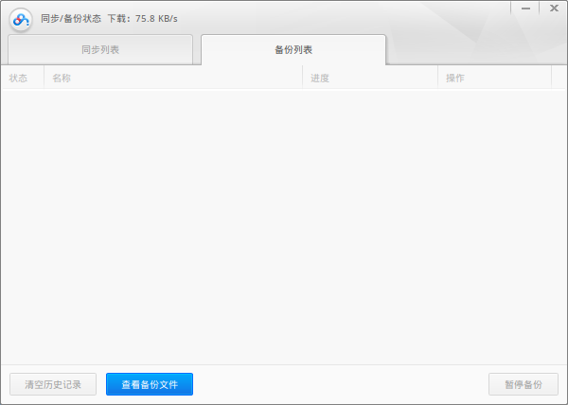568x405 pixels.
Task: Click the 清空历史记录 button
Action: point(53,384)
